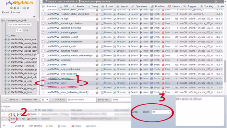The width and height of the screenshot is (227, 128).
Task: Check the UanfKuWQx_rtl_logs table checkbox
Action: point(43,19)
